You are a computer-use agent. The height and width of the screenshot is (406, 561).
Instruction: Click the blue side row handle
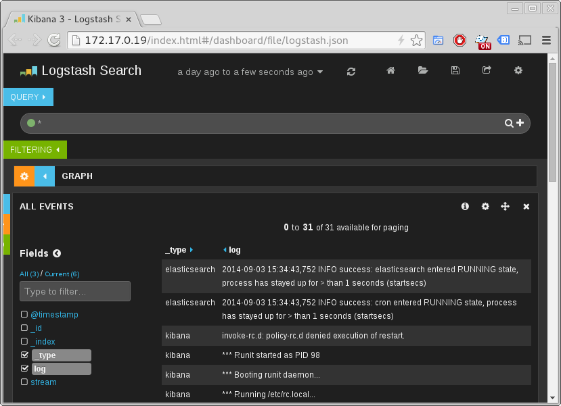tap(7, 204)
